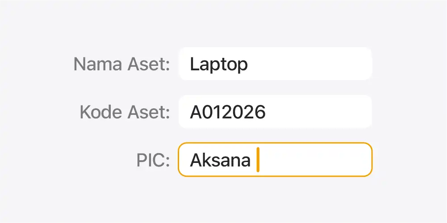Screen dimensions: 447x223
Task: Click empty space right of "Laptop" text
Action: tap(313, 64)
